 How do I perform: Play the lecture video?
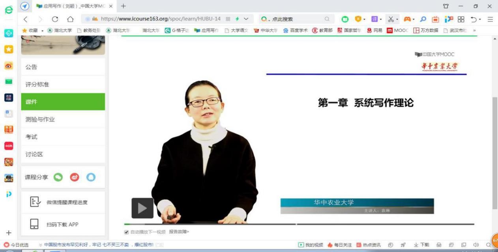pos(142,208)
